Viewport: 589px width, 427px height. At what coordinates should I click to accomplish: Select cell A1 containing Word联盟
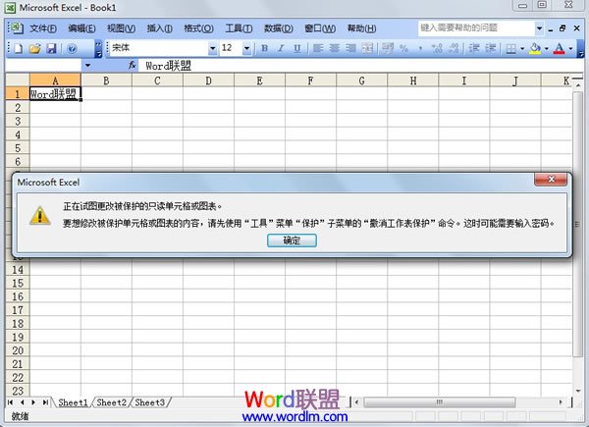(55, 94)
